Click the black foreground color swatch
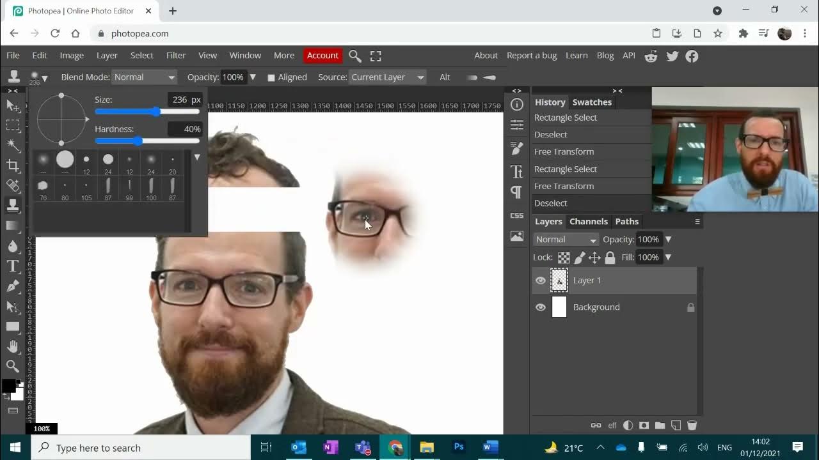819x460 pixels. point(8,386)
